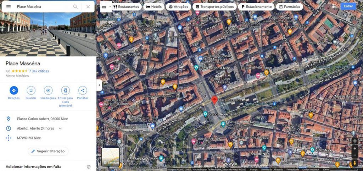
Task: Select the Lycée Masséna marker
Action: coord(335,42)
